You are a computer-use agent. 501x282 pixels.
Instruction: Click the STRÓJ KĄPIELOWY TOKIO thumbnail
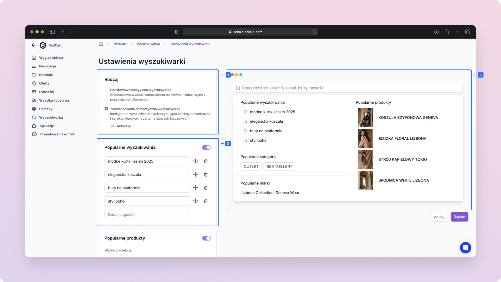(x=365, y=159)
